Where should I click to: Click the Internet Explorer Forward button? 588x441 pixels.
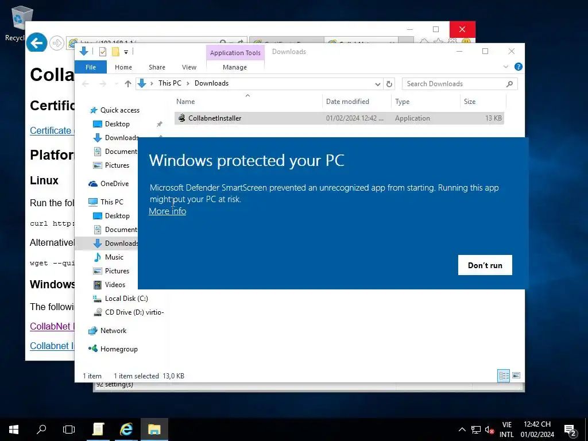point(57,43)
